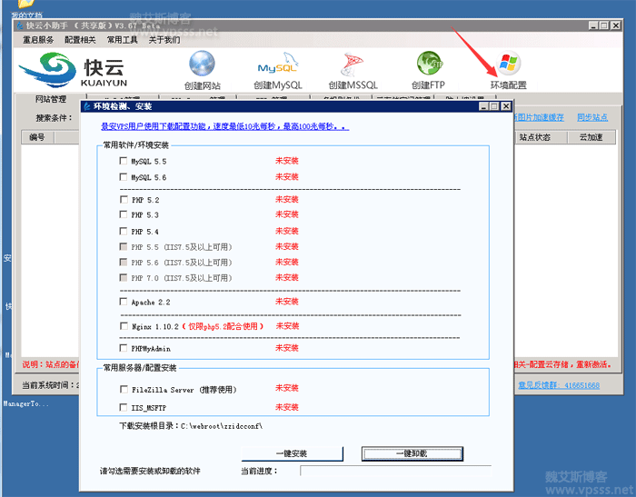The image size is (636, 497).
Task: Click the 创建网站 globe icon
Action: coord(202,65)
